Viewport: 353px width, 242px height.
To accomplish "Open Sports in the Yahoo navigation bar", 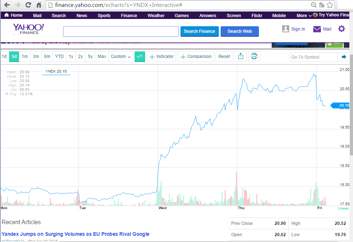I will click(x=104, y=16).
